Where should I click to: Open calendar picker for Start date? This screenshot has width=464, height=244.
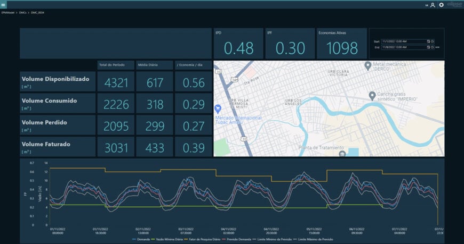[x=428, y=41]
